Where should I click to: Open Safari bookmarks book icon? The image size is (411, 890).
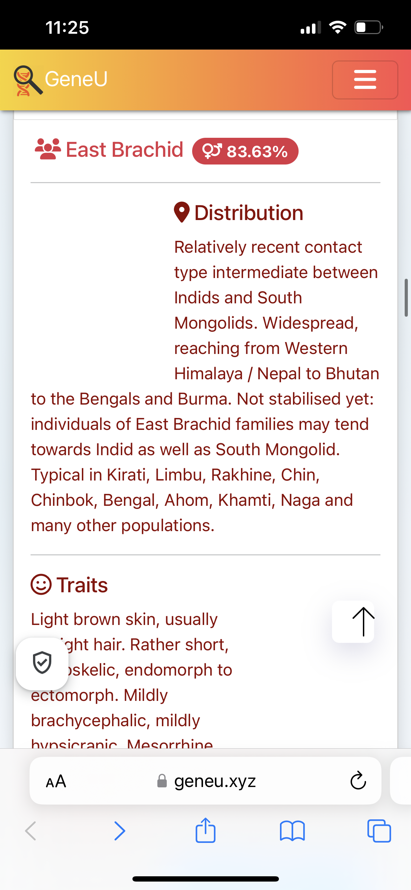(x=292, y=831)
